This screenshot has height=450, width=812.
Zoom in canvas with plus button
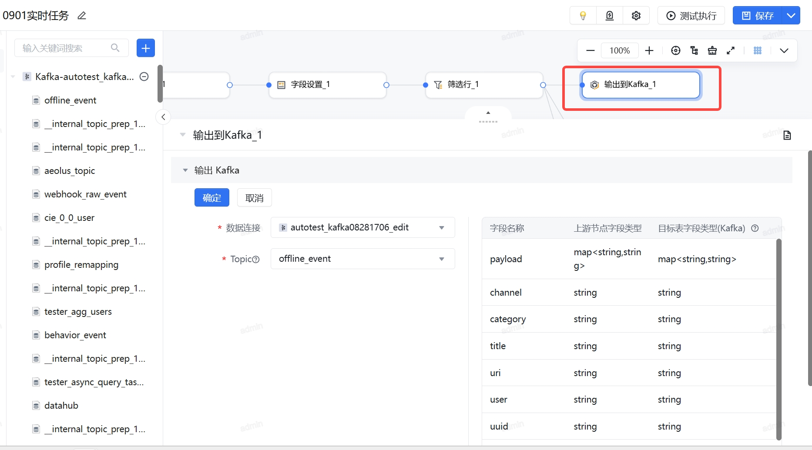(649, 50)
